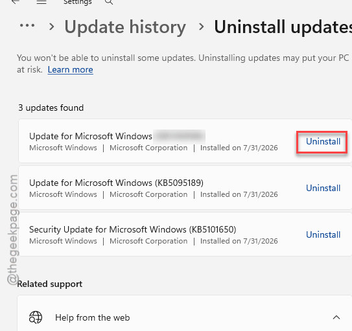Collapse the Help from the web section

click(x=336, y=317)
